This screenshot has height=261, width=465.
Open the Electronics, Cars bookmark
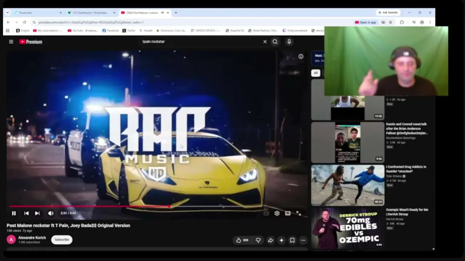[x=171, y=31]
